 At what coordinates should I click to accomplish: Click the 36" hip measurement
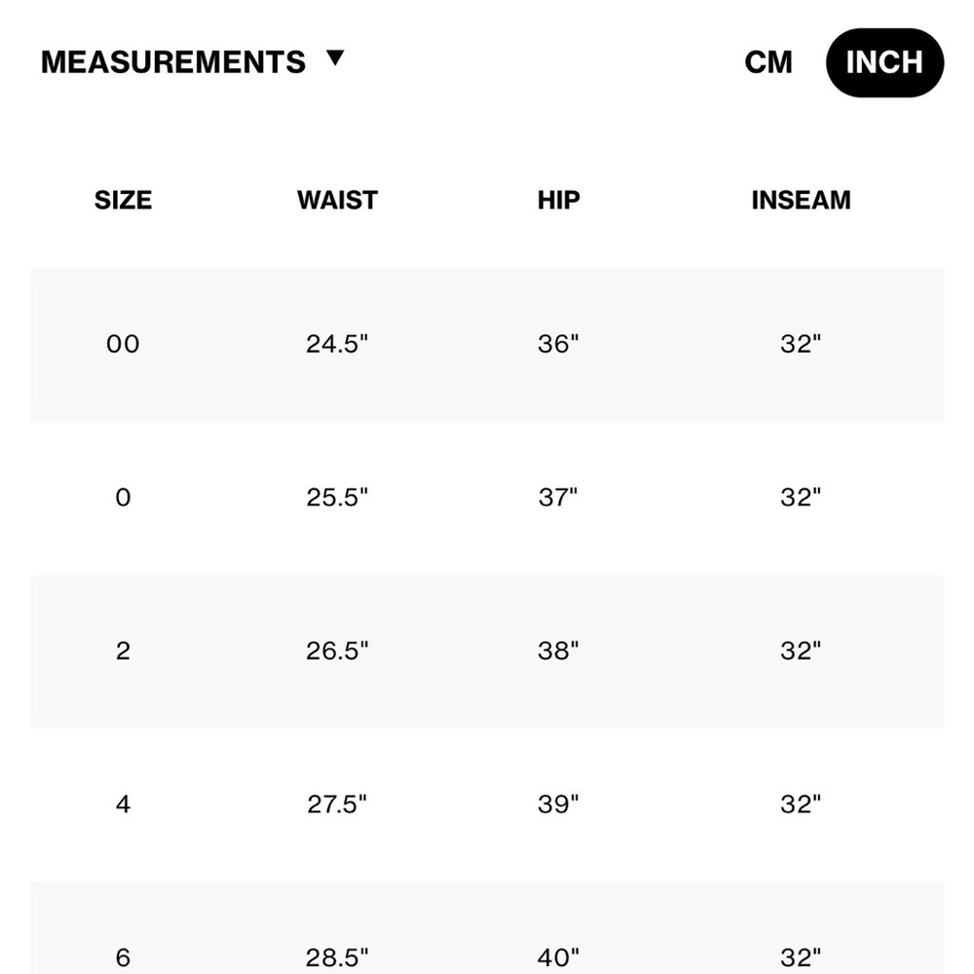[x=558, y=344]
